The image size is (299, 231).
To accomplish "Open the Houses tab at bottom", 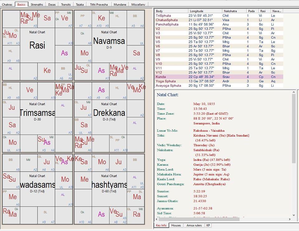I will [176, 225].
